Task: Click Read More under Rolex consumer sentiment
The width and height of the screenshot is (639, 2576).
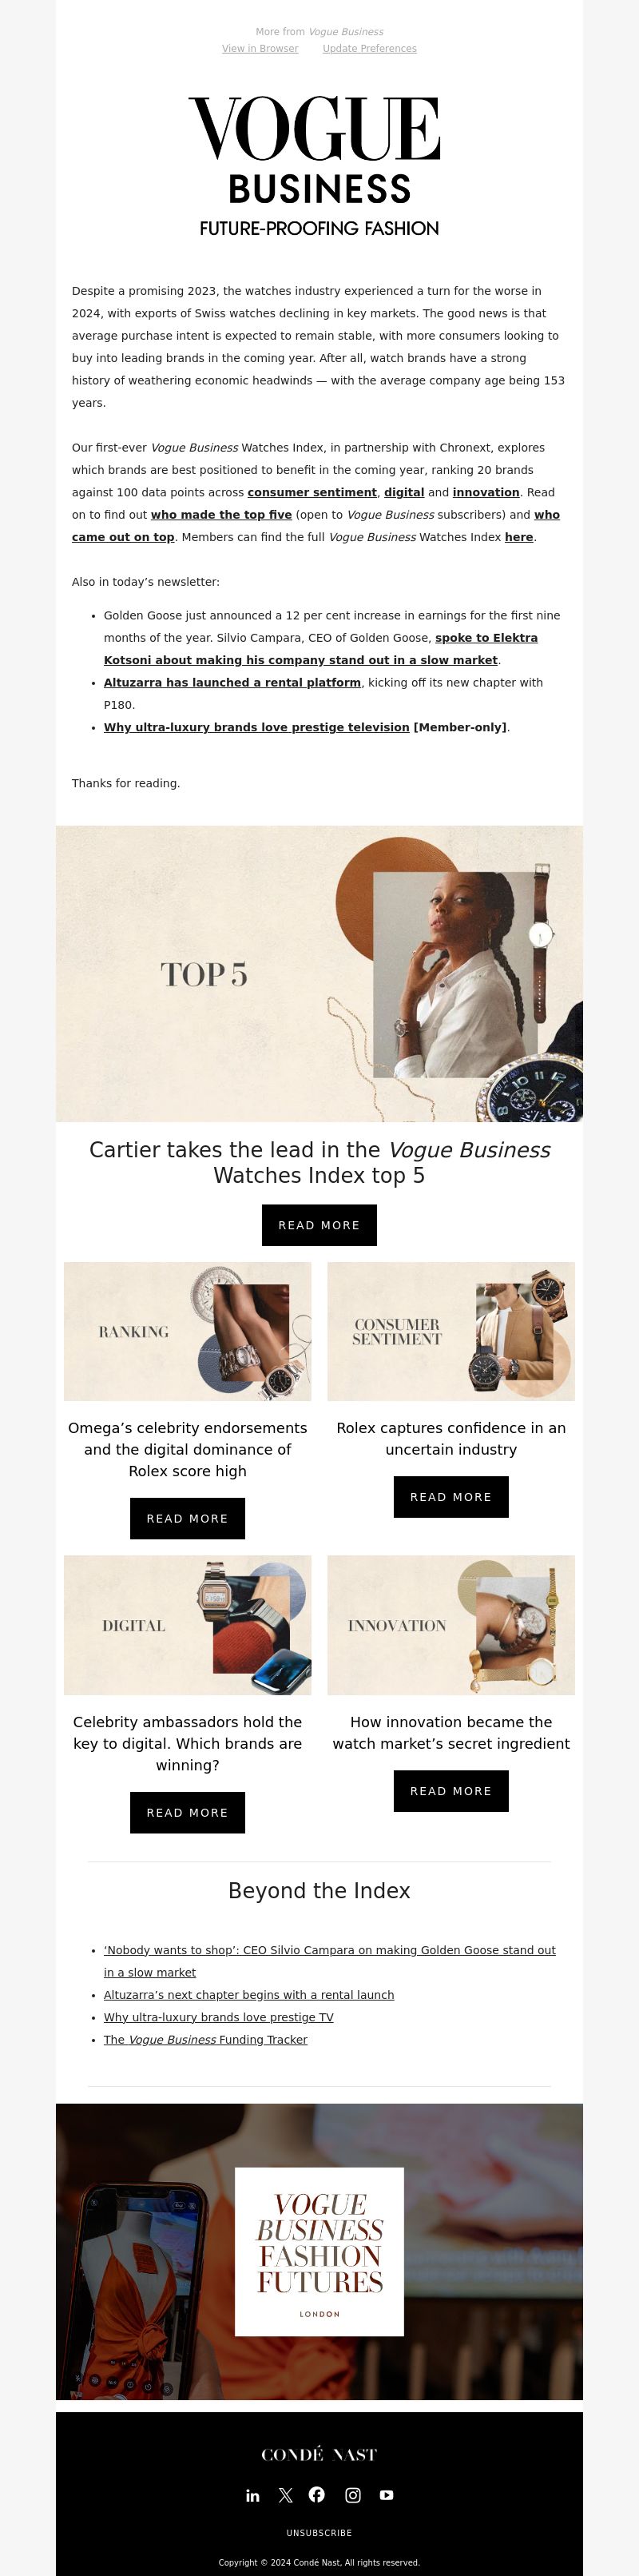Action: (451, 1497)
